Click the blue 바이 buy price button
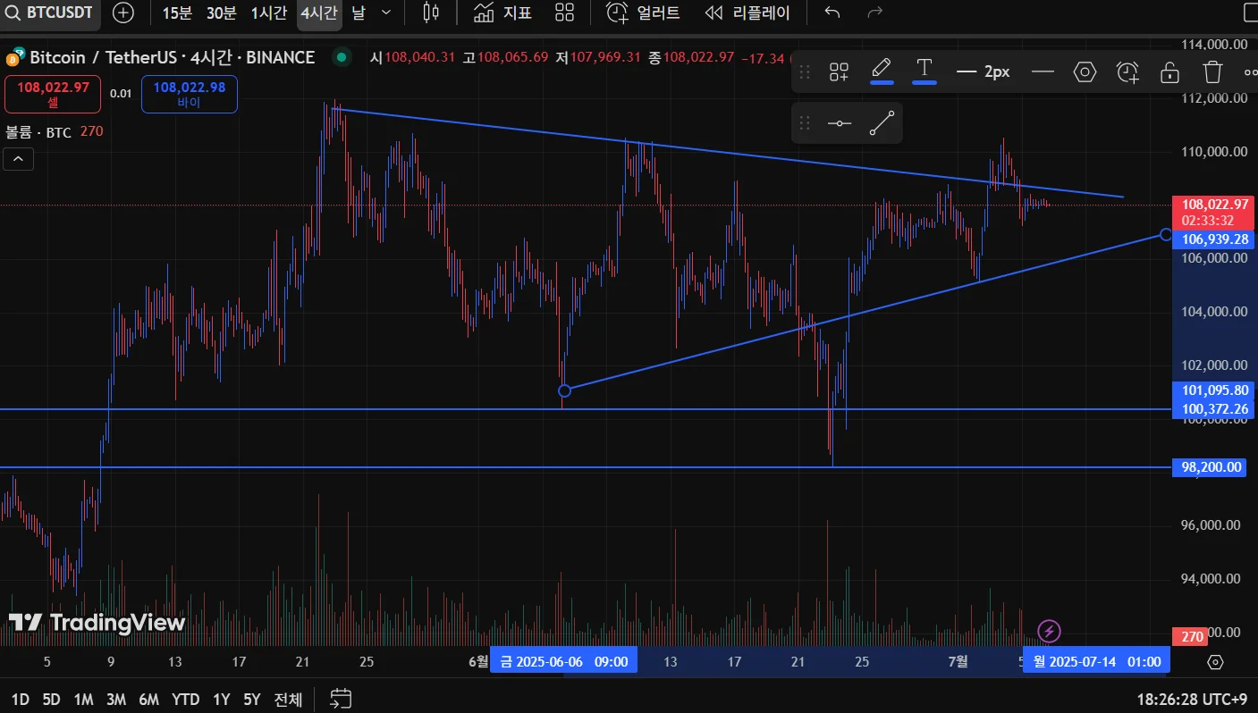 190,95
